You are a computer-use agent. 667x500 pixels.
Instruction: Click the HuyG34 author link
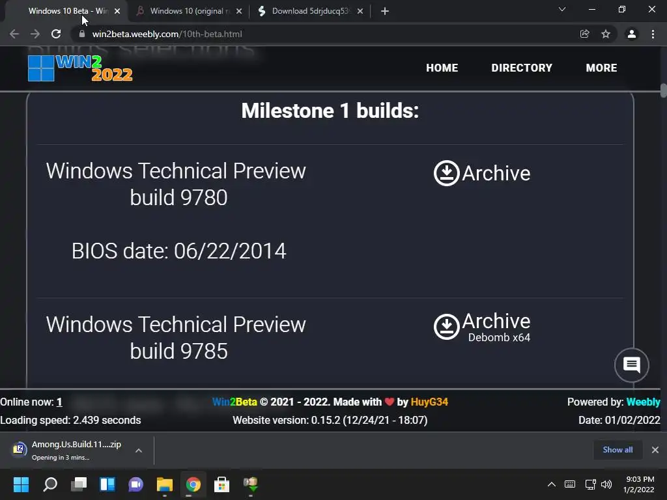[429, 402]
